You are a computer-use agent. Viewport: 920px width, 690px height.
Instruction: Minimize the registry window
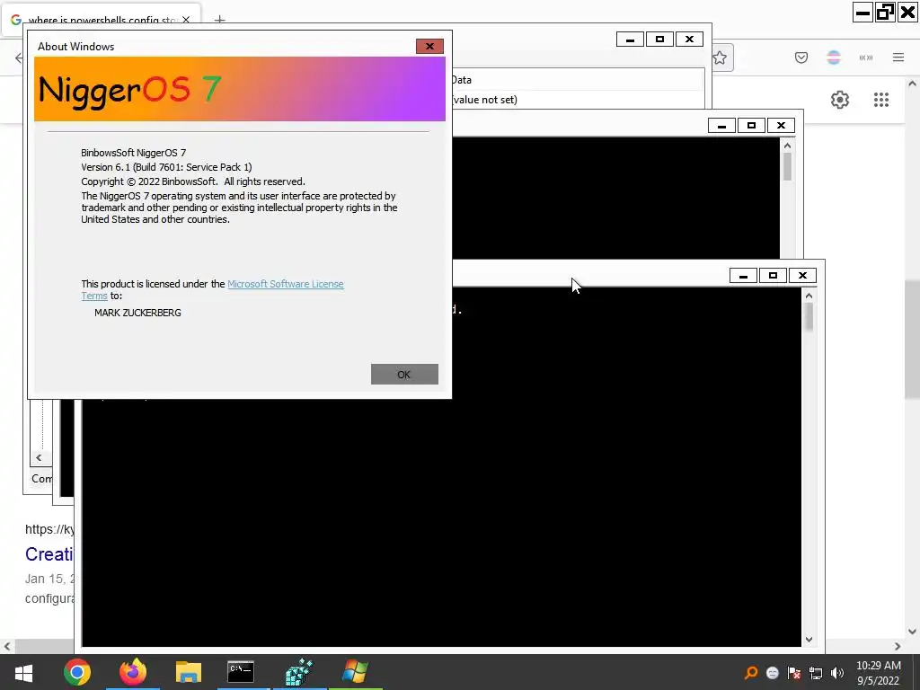630,40
